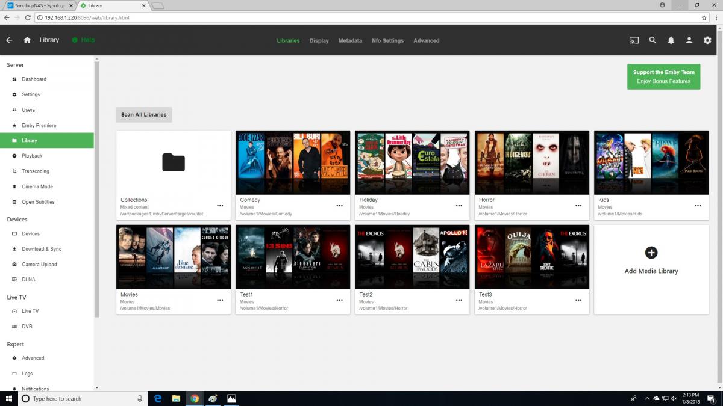
Task: Go to the home icon
Action: tap(27, 40)
